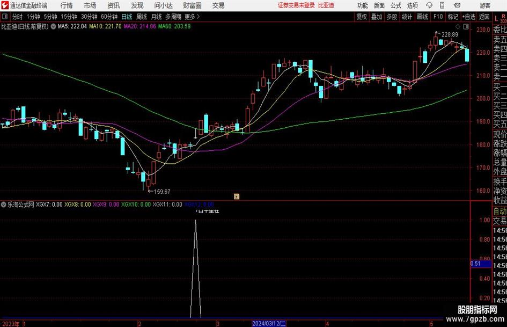Expand the 比亚迪 main chart indicator dropdown
The height and width of the screenshot is (327, 507).
pyautogui.click(x=53, y=26)
